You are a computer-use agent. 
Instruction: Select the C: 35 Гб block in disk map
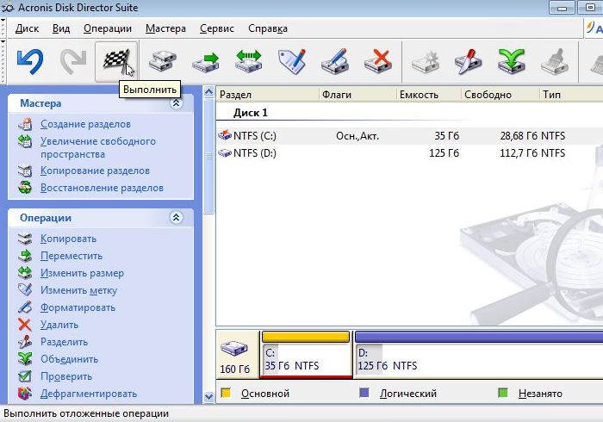click(306, 355)
